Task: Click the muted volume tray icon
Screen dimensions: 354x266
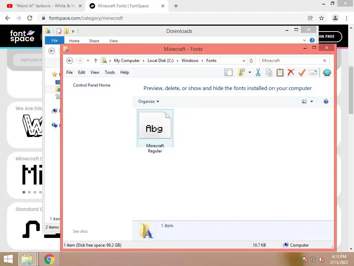Action: (321, 259)
